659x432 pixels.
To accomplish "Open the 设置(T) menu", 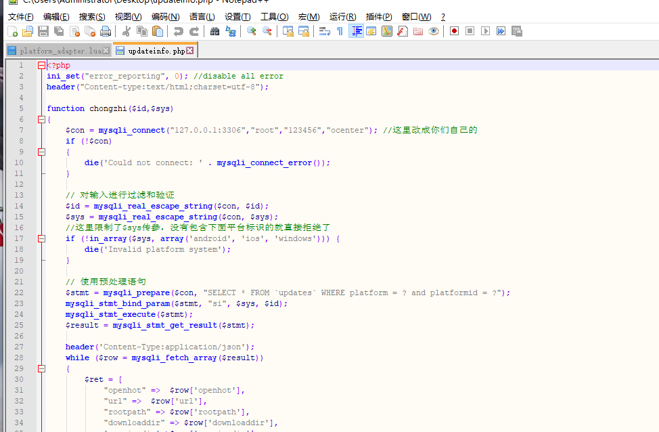I will click(237, 17).
